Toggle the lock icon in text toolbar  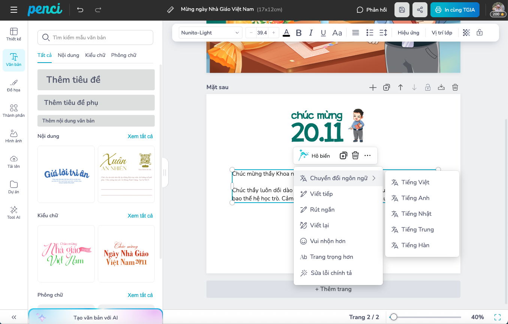pos(480,33)
